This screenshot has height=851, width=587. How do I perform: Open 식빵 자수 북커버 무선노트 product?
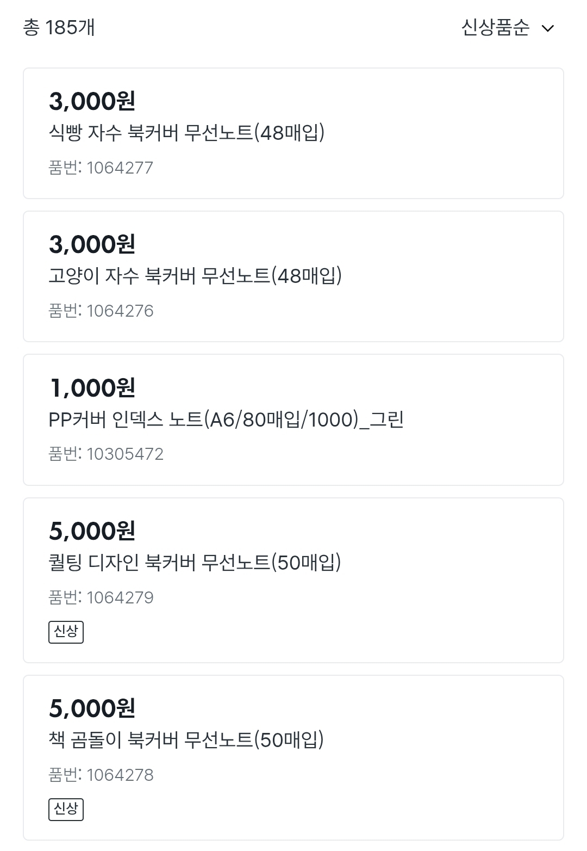click(186, 132)
